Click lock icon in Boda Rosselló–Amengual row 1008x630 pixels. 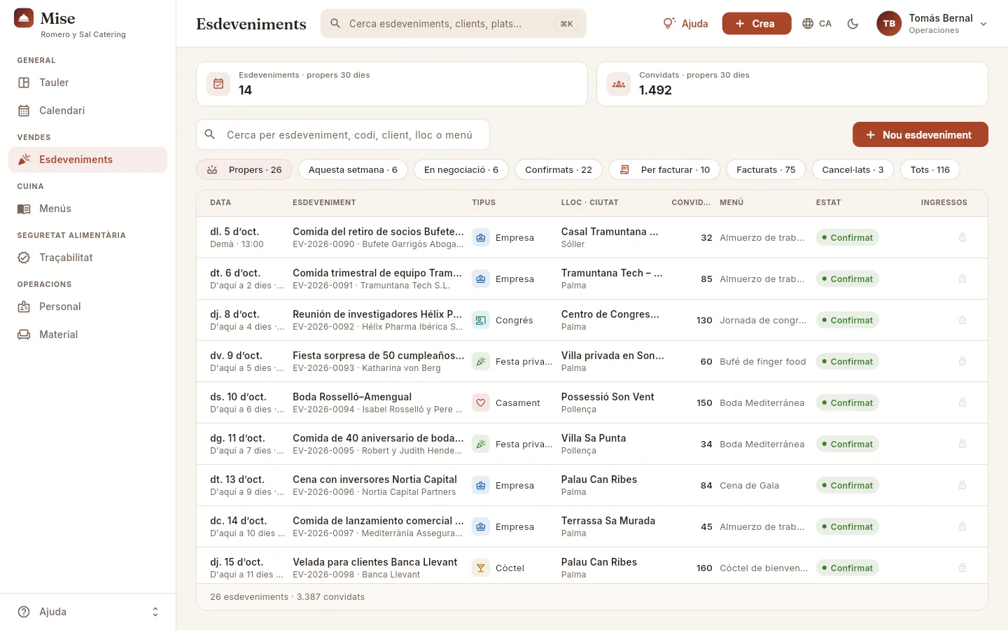point(962,402)
